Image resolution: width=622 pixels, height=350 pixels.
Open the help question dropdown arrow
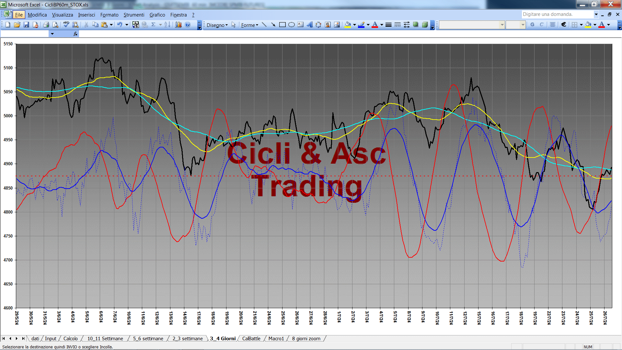point(596,14)
